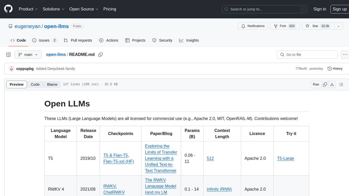Open the Pricing page
349x196 pixels.
[x=110, y=9]
